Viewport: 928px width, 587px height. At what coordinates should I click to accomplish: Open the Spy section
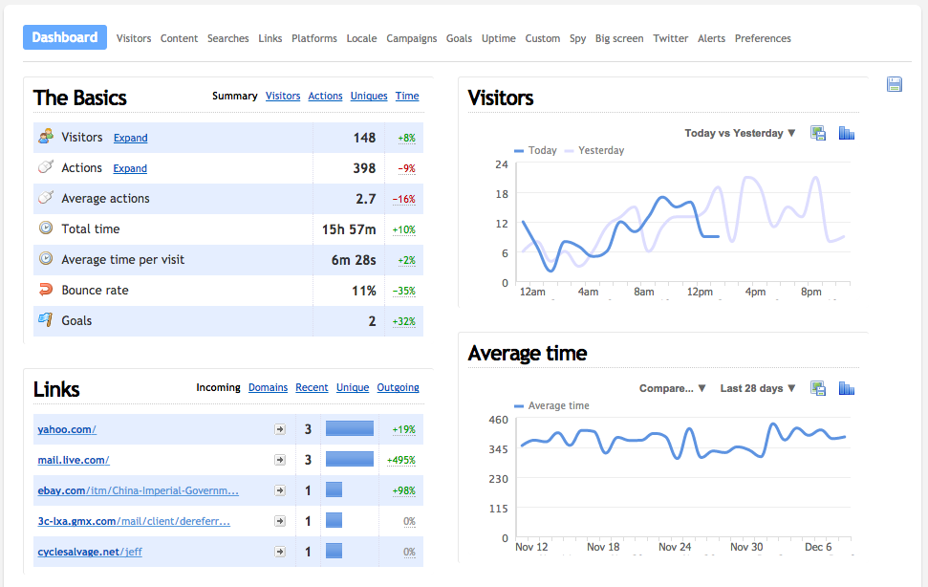[577, 38]
